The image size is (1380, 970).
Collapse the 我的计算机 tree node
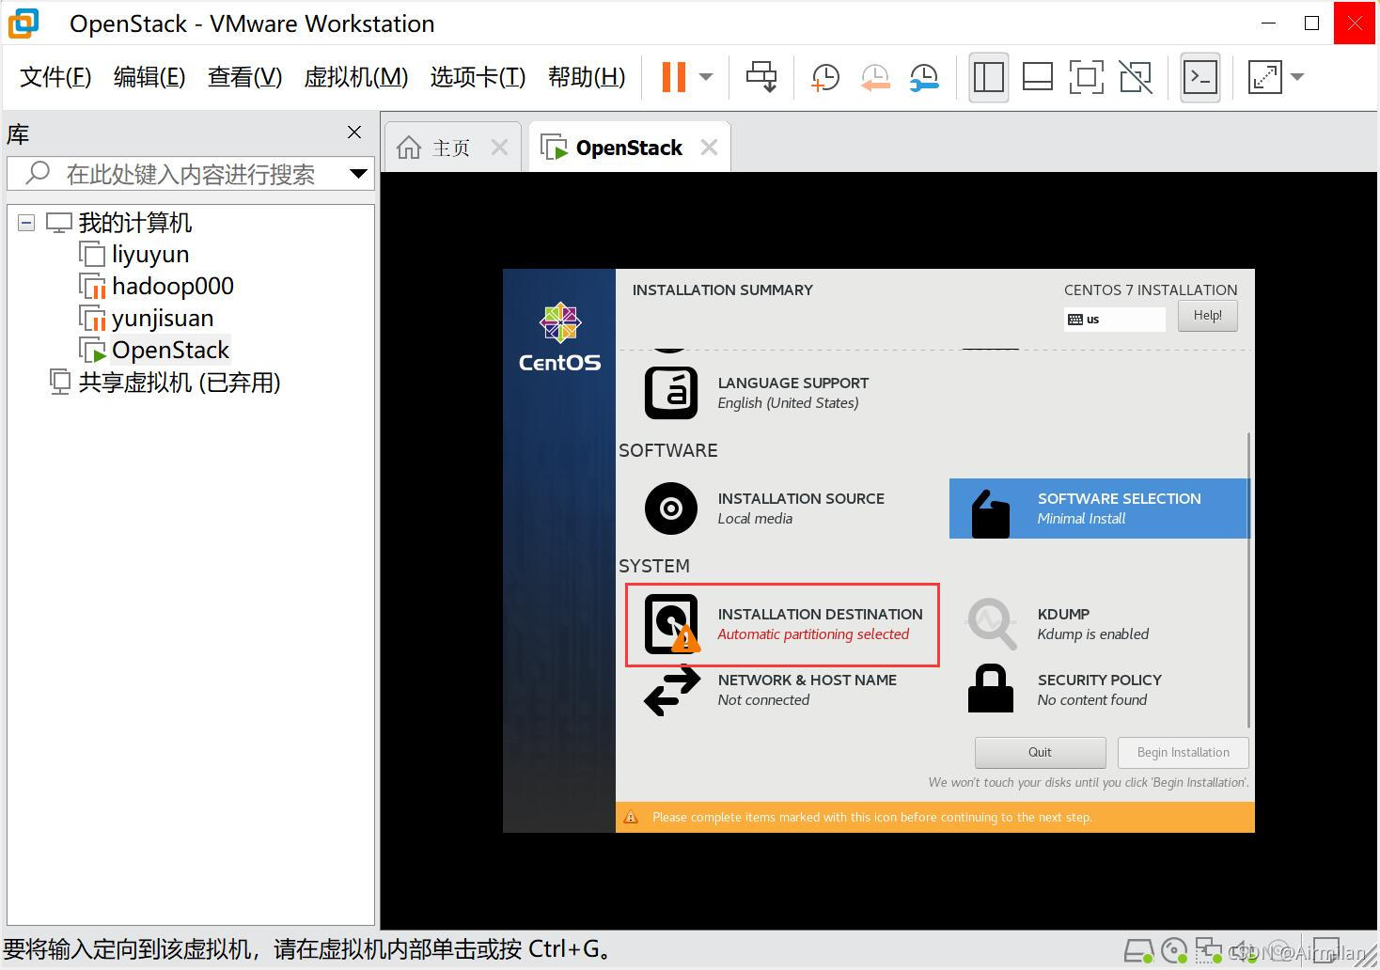click(x=26, y=223)
